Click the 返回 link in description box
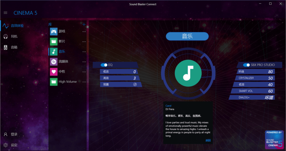286x151 pixels. pyautogui.click(x=208, y=140)
